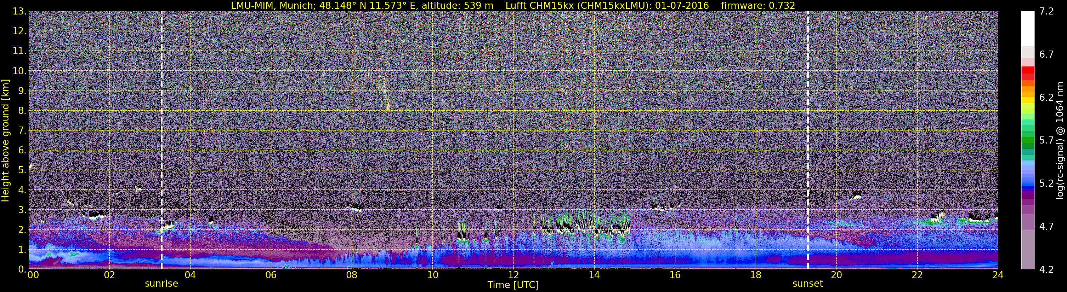Click the height axis tick label '2.'
Screen dimensions: 1067x292
tap(22, 229)
